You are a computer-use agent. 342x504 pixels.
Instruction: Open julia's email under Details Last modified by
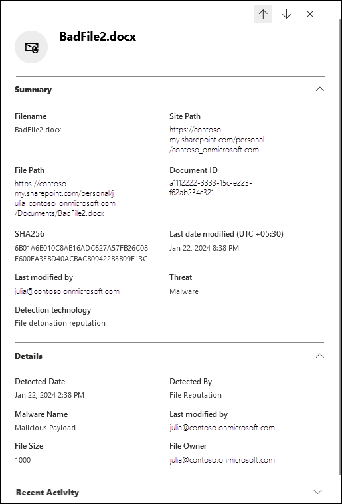tap(222, 428)
